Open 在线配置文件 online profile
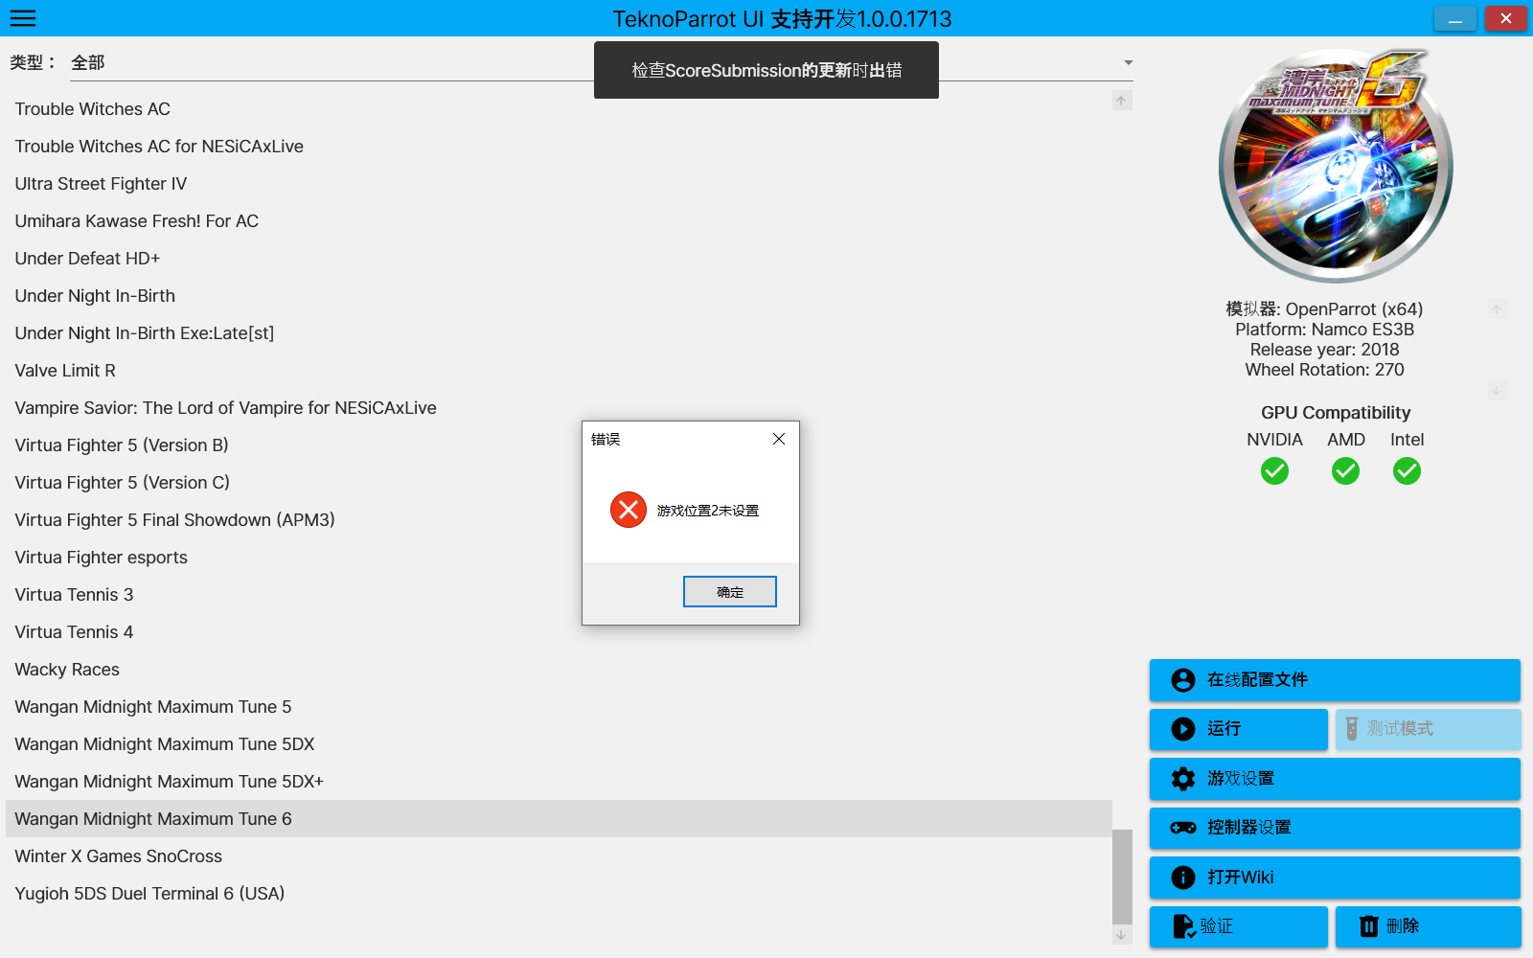The width and height of the screenshot is (1533, 958). coord(1335,680)
